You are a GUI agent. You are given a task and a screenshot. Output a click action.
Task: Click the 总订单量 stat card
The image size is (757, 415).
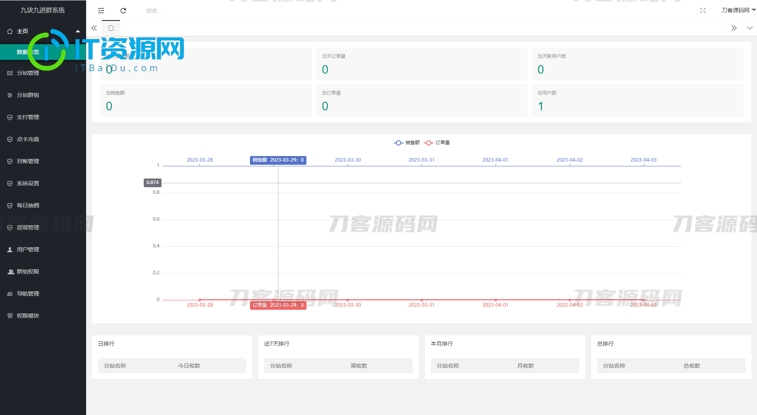point(421,100)
